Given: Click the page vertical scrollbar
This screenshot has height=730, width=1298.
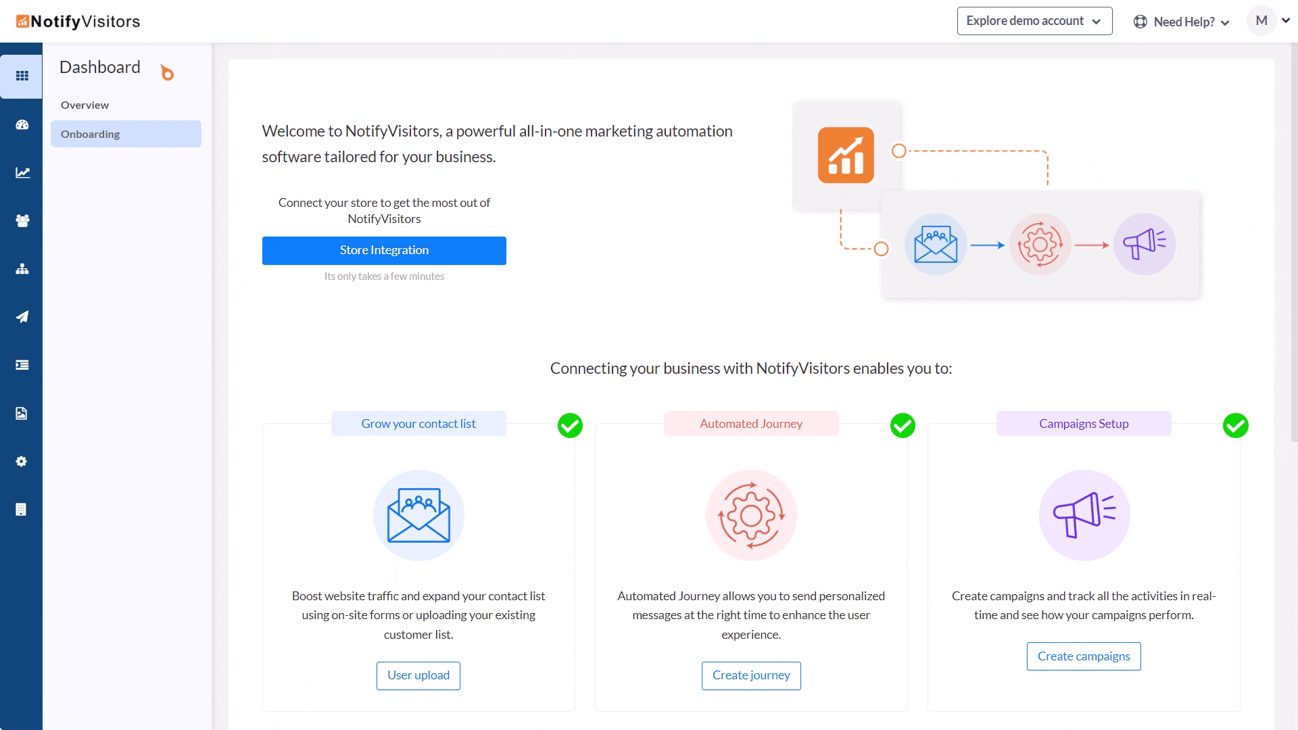Looking at the screenshot, I should pos(1293,243).
